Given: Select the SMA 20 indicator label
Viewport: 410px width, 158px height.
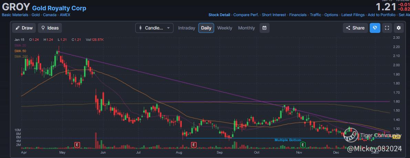Looking at the screenshot, I should click(20, 46).
